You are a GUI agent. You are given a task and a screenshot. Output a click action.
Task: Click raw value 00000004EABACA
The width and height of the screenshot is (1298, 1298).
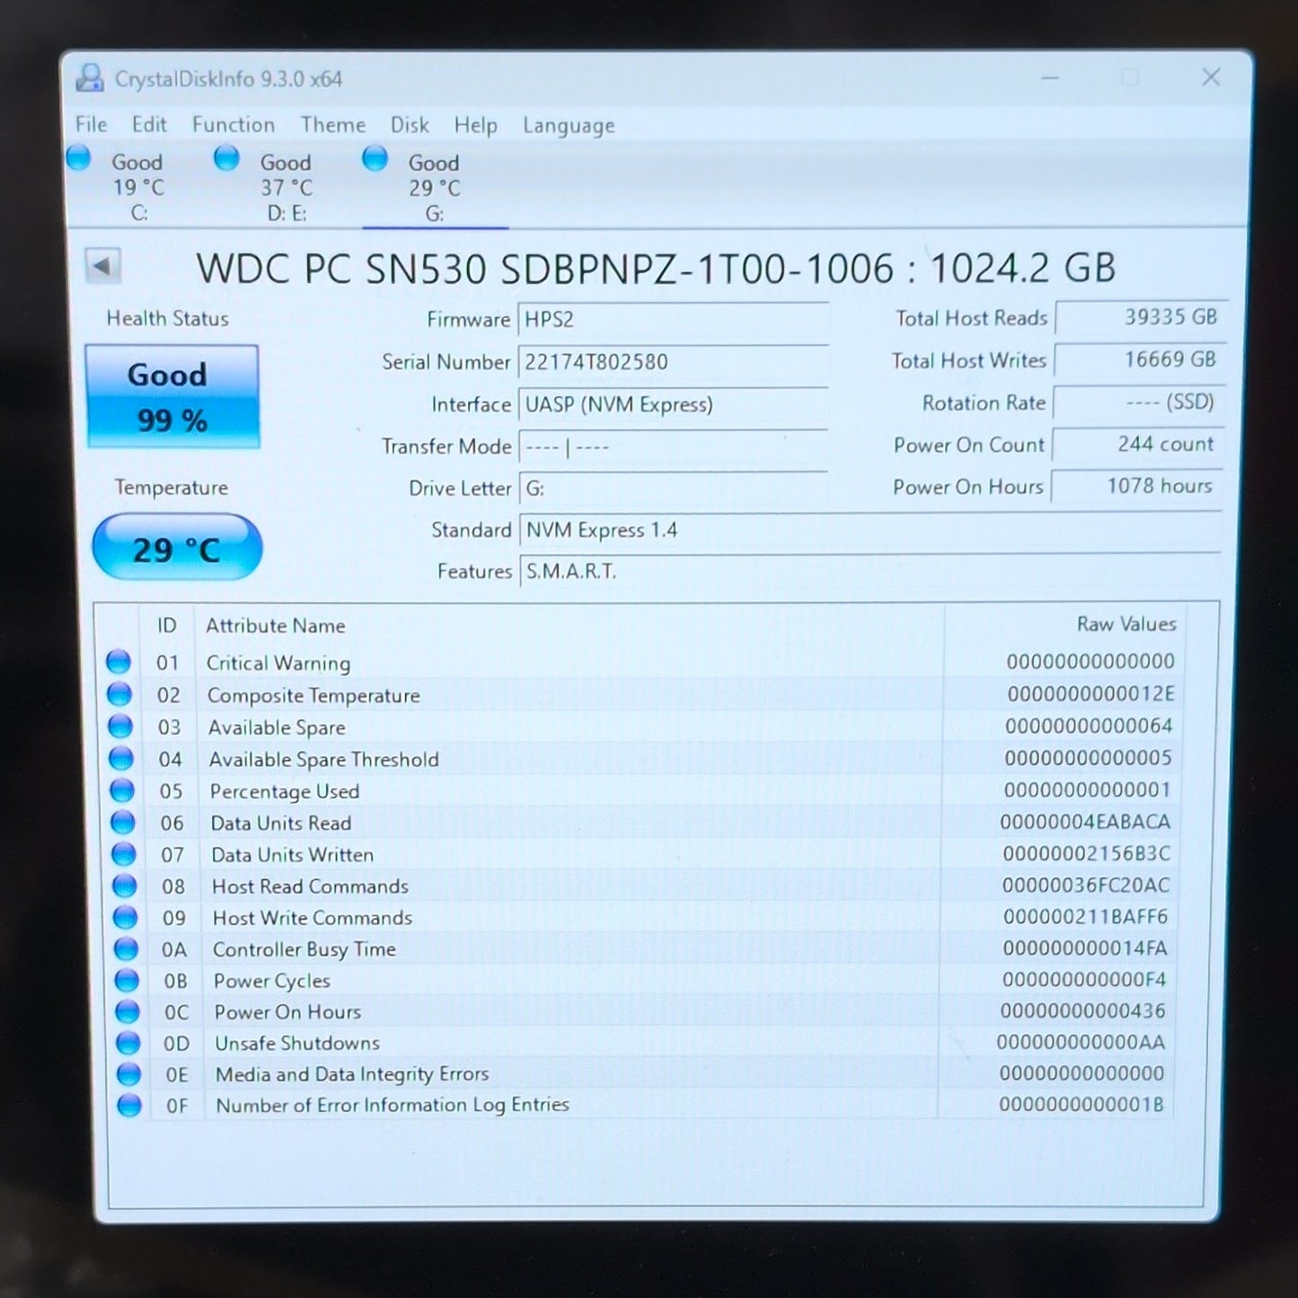pos(1085,821)
